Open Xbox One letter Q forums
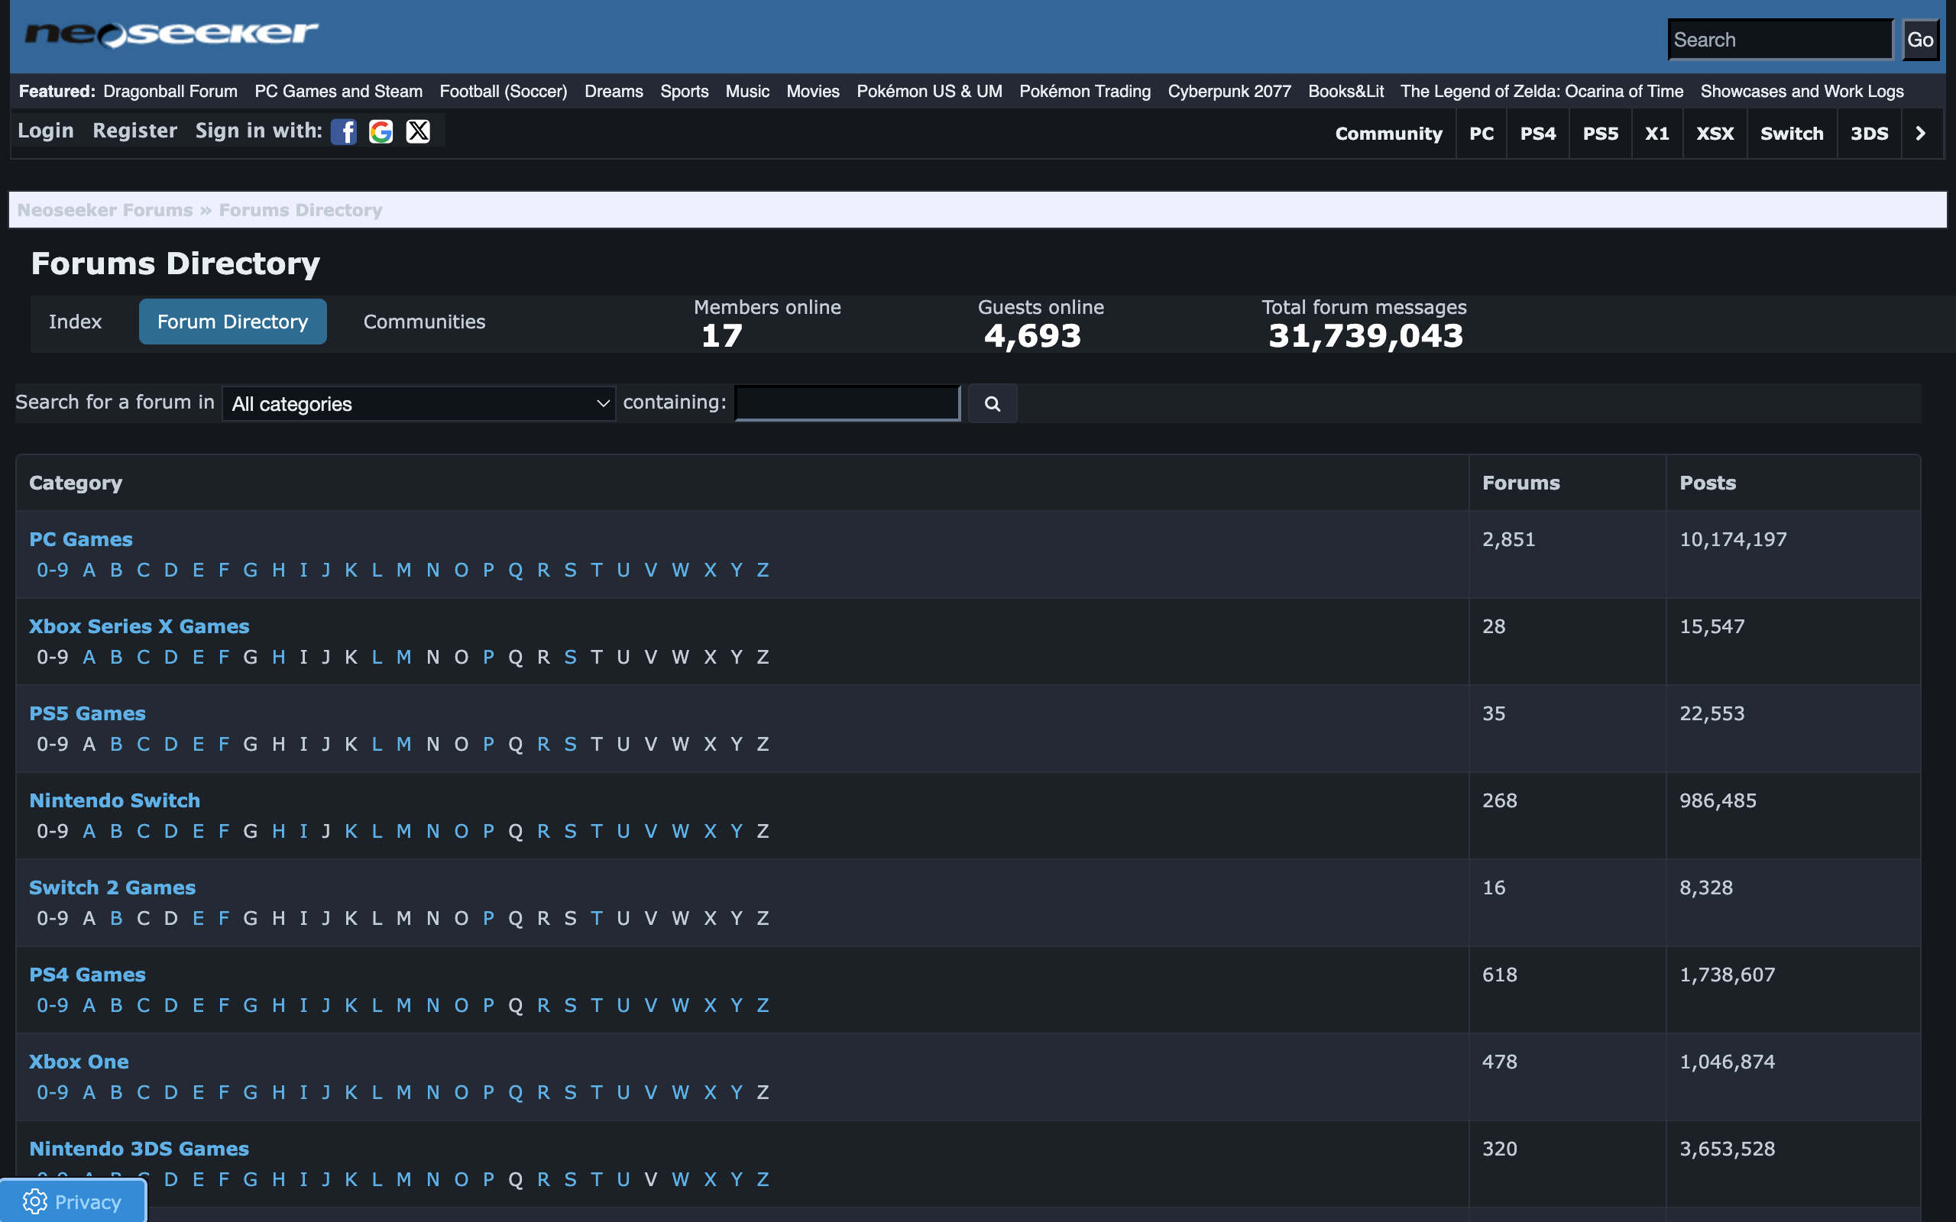1956x1222 pixels. (516, 1093)
